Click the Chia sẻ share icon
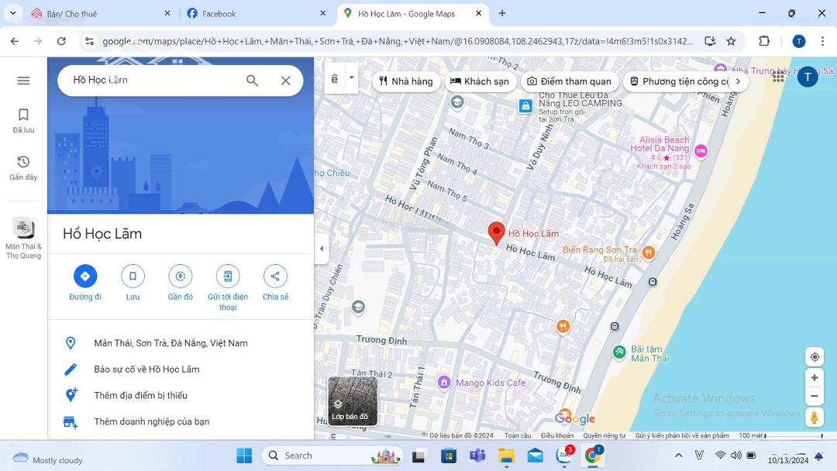837x471 pixels. pos(275,277)
